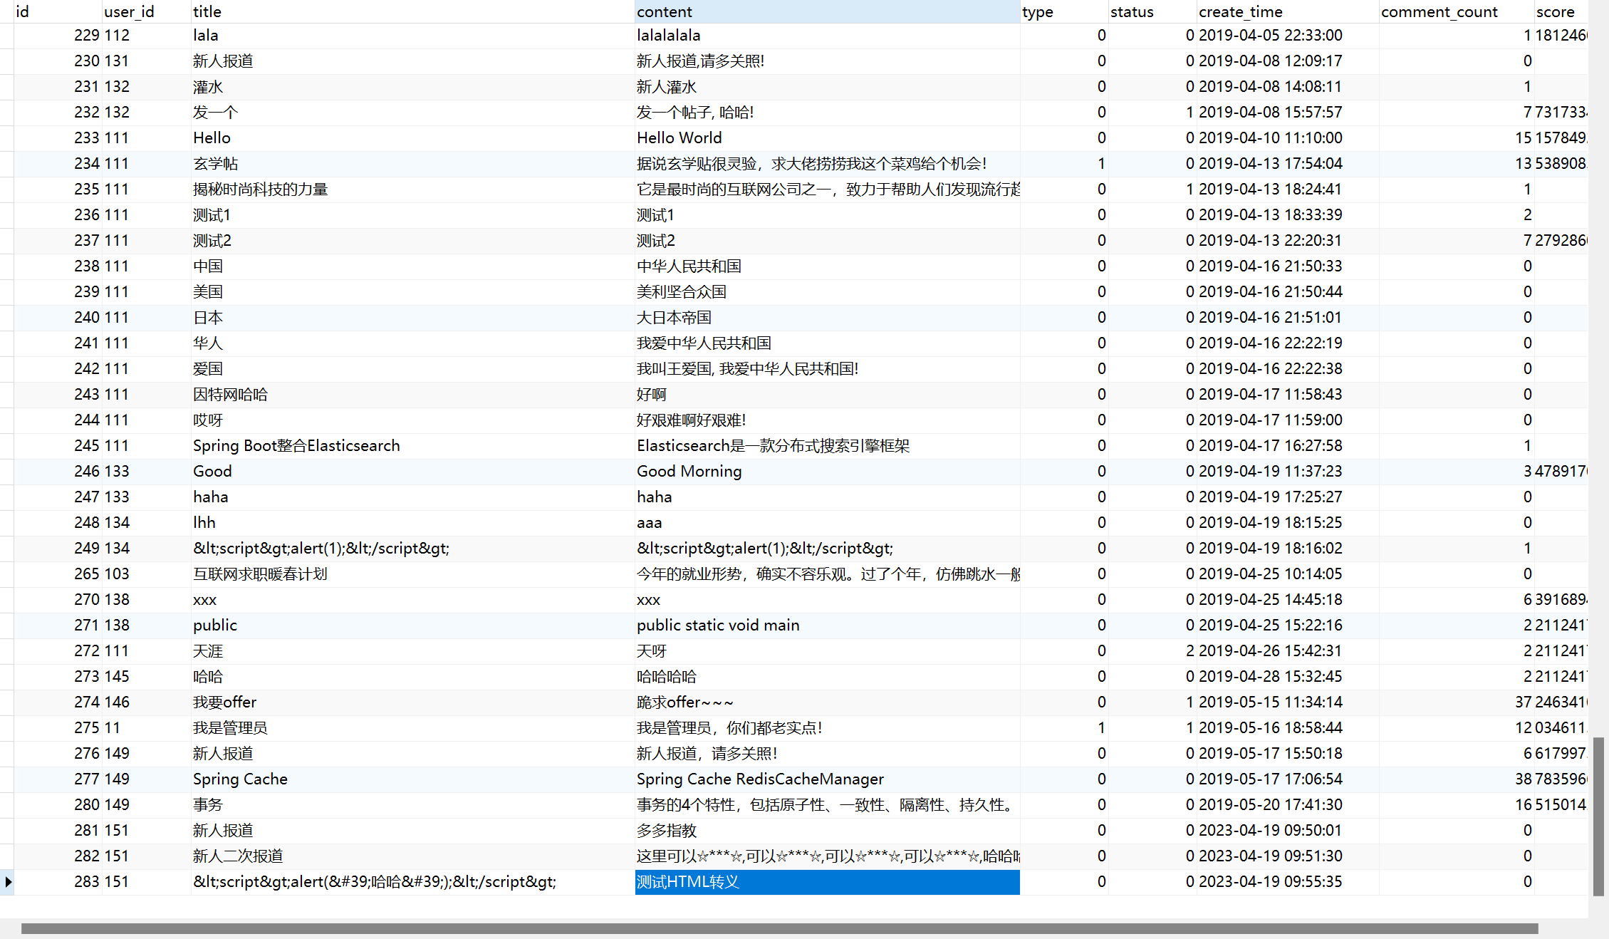This screenshot has width=1609, height=939.
Task: Select title 'Spring Boot整合Elasticsearch'
Action: tap(412, 446)
